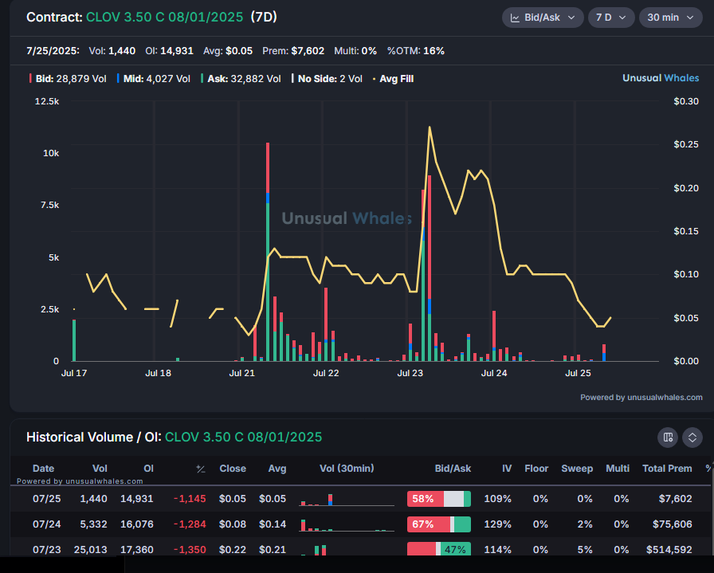Click the Avg Fill line peak on Jul 23
The height and width of the screenshot is (573, 714).
pos(430,128)
